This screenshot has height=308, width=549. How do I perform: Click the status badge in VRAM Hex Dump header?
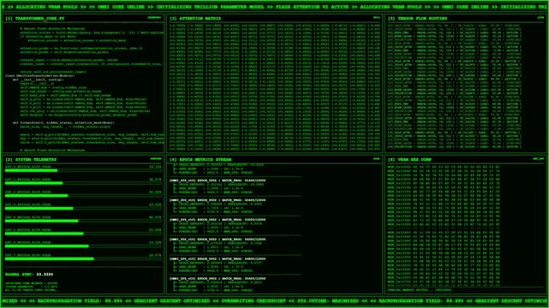click(539, 159)
